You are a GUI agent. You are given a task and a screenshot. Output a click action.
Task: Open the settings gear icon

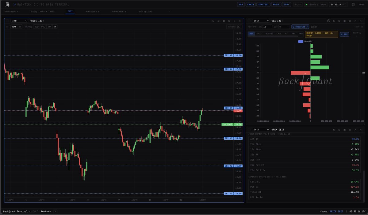tap(353, 5)
